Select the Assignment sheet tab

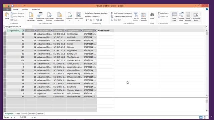9,114
